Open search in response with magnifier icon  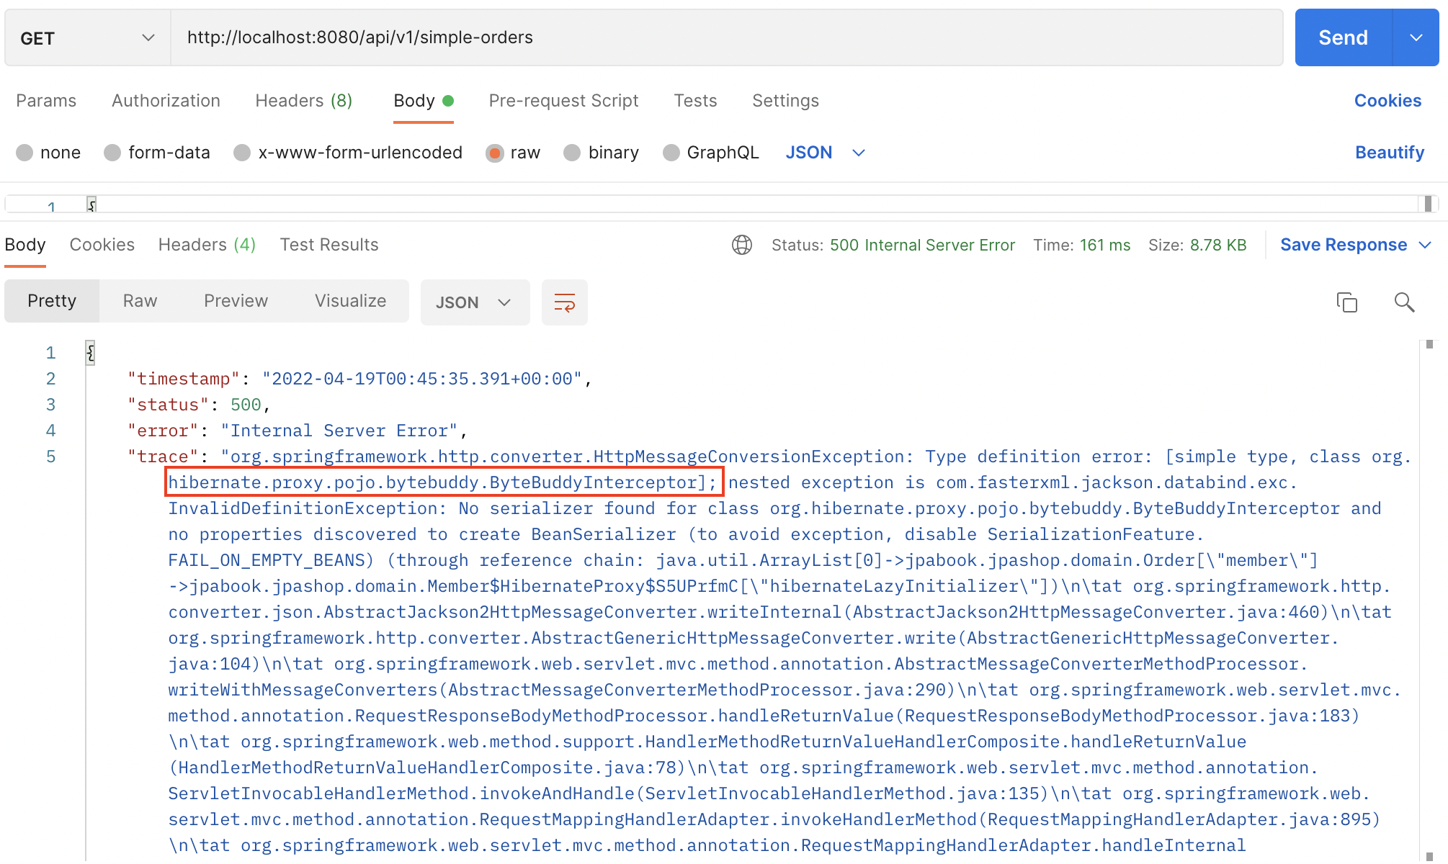point(1404,302)
